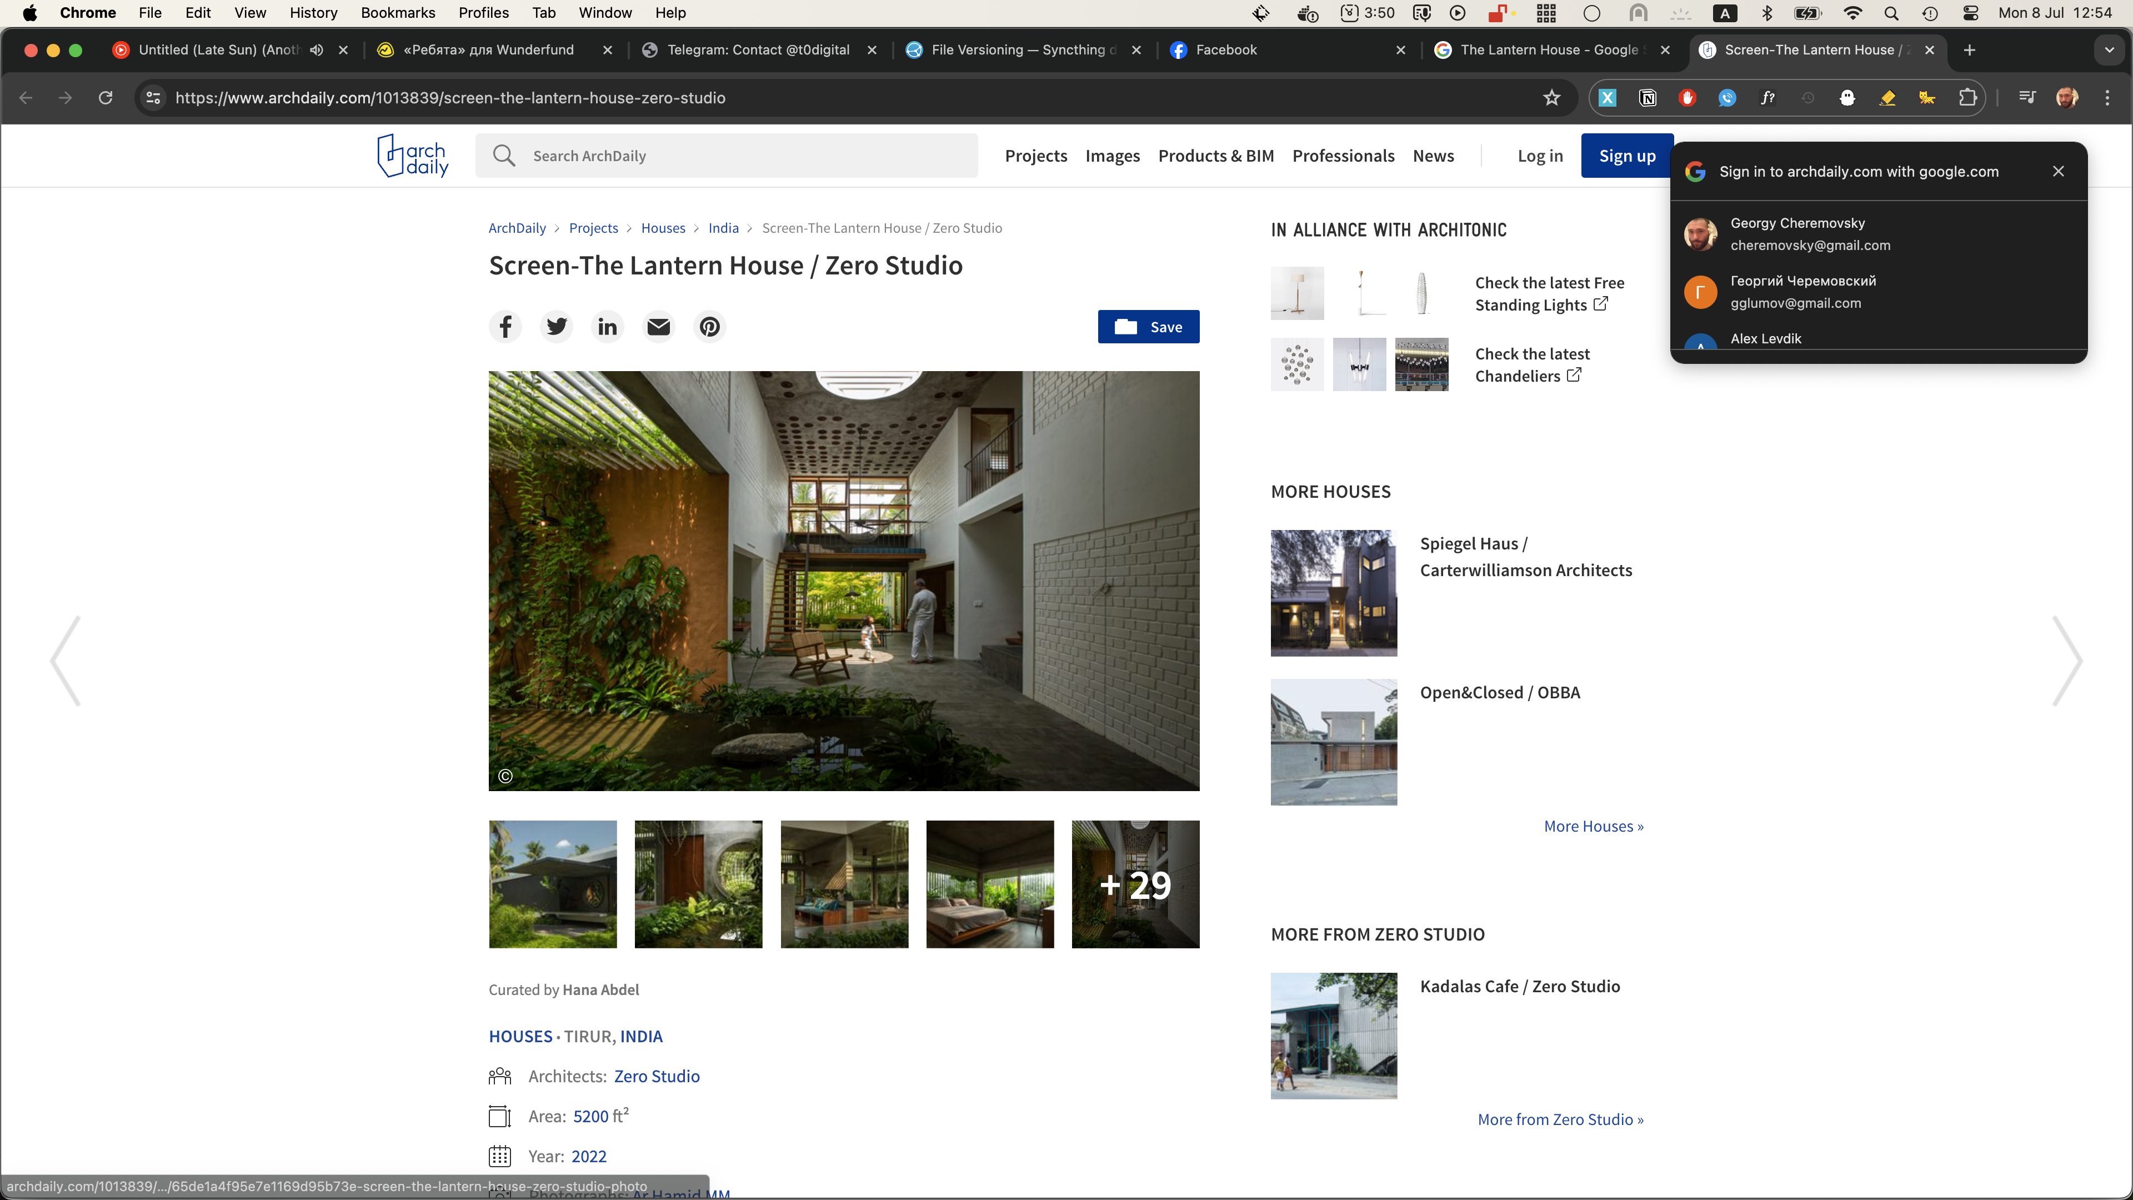Bookmark page with star icon

point(1552,98)
